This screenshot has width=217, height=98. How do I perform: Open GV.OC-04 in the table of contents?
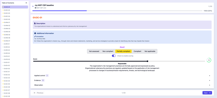click(x=7, y=16)
